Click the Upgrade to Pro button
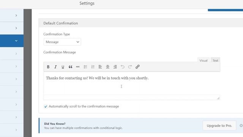 tap(219, 126)
